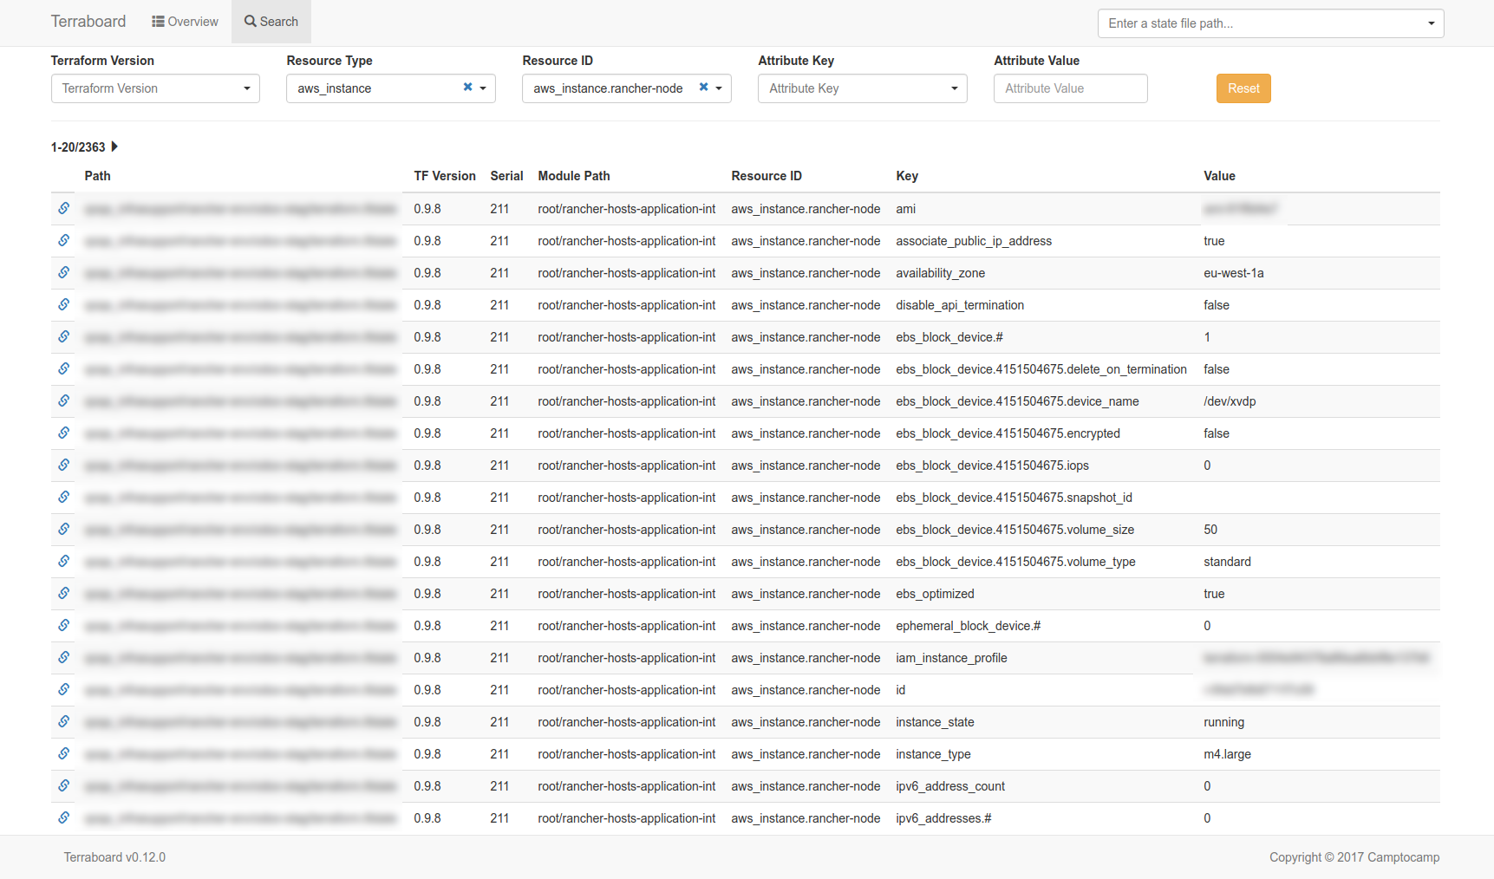The height and width of the screenshot is (879, 1494).
Task: Select the /dev/xvdp value cell
Action: [1230, 401]
